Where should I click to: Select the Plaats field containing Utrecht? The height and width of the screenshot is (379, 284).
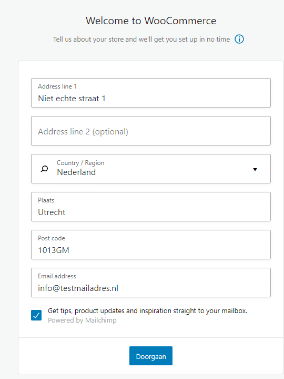coord(151,207)
